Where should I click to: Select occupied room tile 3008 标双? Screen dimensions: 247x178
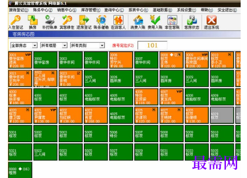pyautogui.click(x=172, y=60)
